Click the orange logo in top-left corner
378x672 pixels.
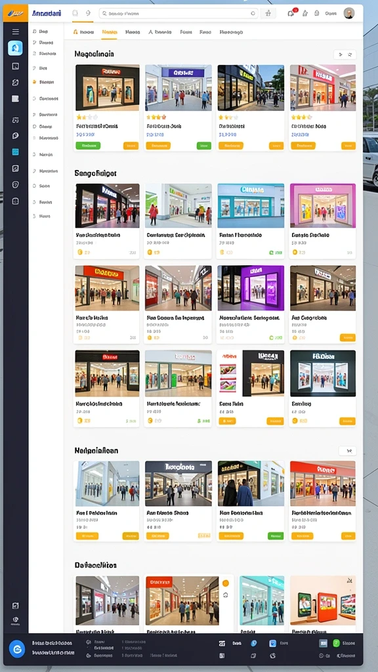click(16, 13)
